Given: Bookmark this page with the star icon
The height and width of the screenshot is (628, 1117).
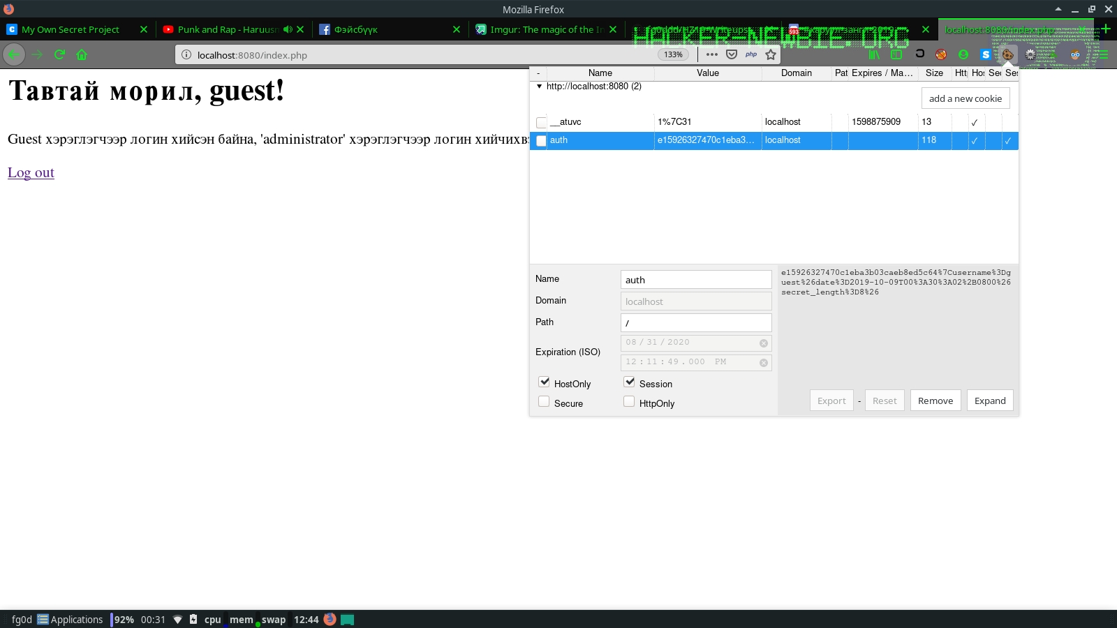Looking at the screenshot, I should pos(771,54).
